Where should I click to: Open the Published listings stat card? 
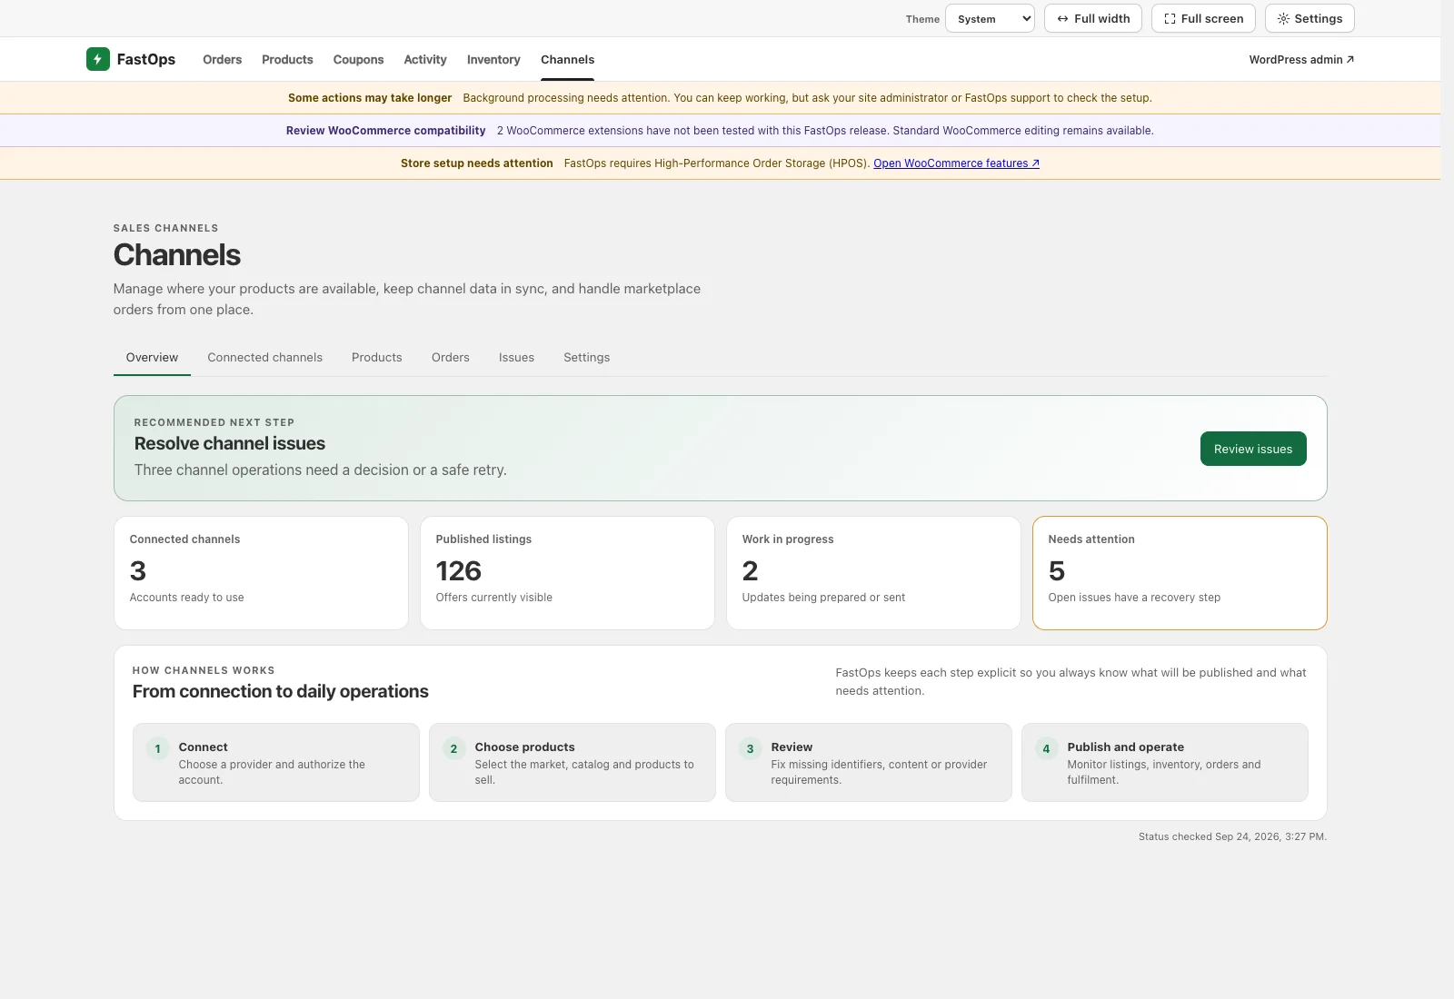pyautogui.click(x=567, y=573)
